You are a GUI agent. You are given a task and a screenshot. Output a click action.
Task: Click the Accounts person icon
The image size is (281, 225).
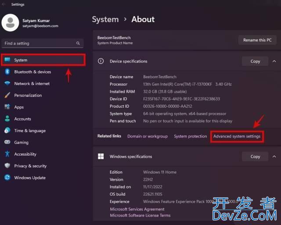tap(7, 119)
